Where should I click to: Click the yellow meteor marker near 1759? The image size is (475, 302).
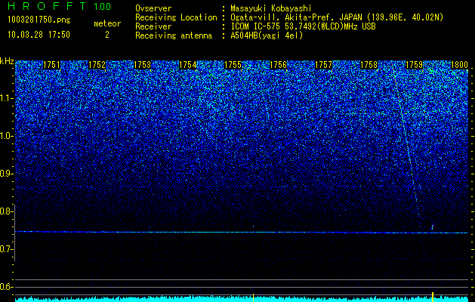(x=433, y=296)
